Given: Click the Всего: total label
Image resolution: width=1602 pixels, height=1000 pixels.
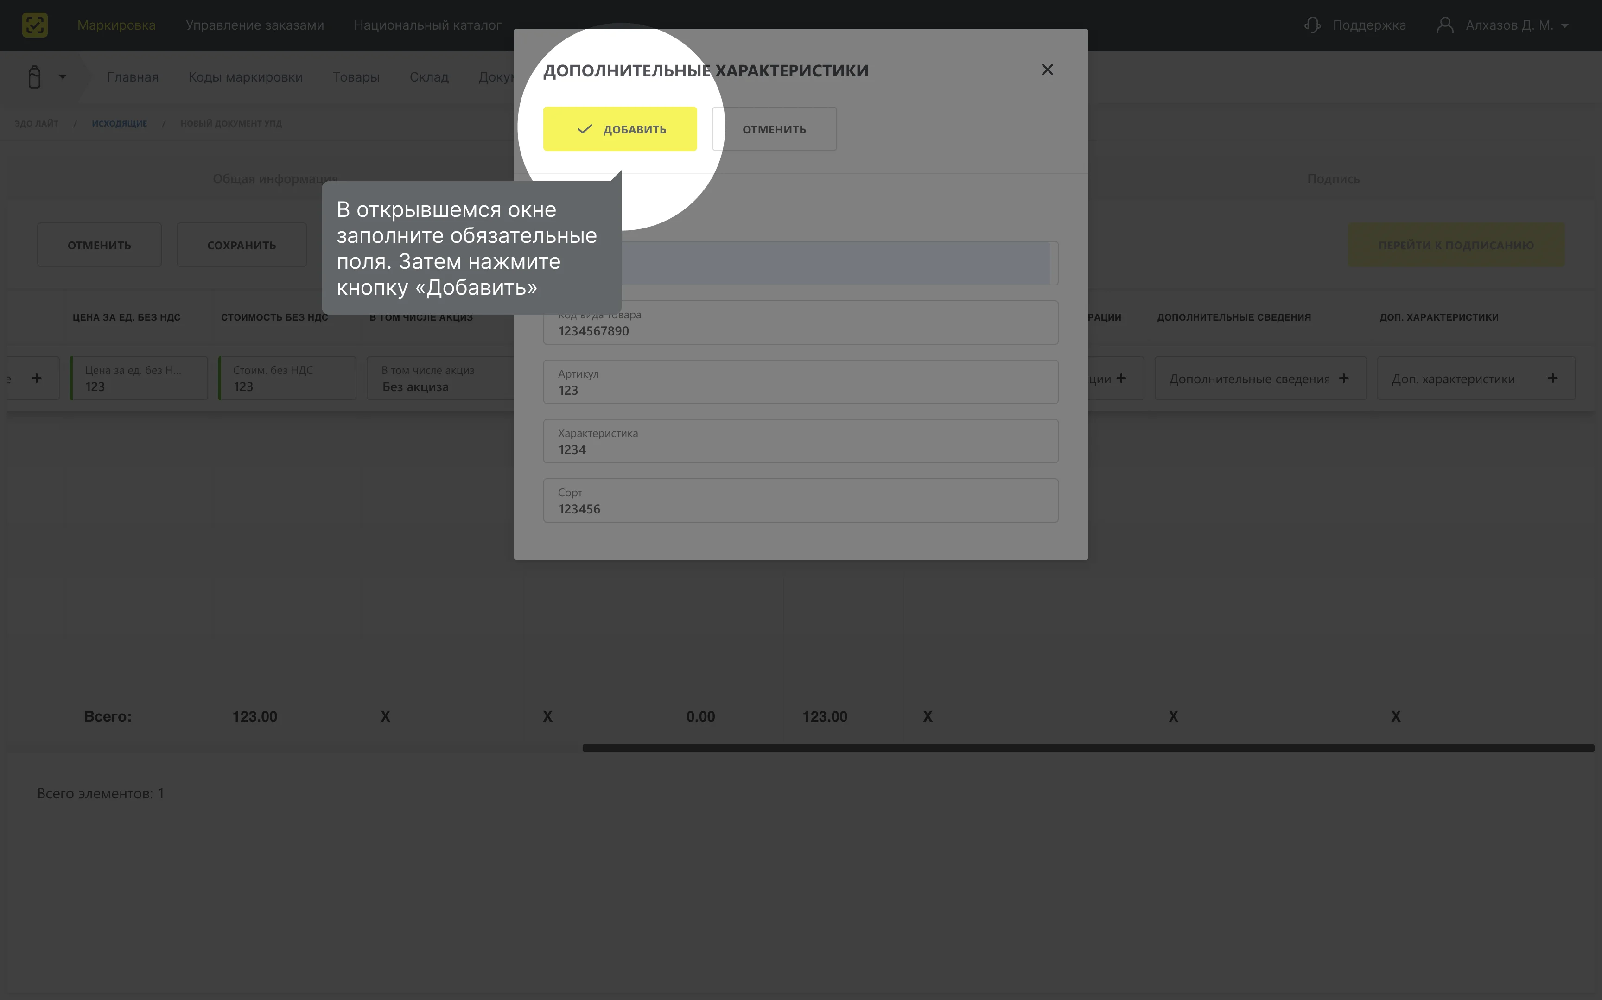Looking at the screenshot, I should tap(108, 716).
